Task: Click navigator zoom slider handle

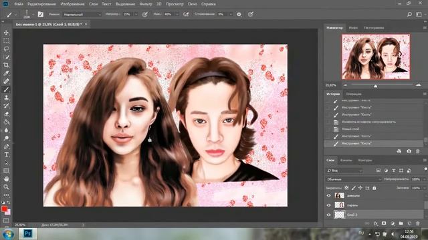Action: click(x=376, y=86)
